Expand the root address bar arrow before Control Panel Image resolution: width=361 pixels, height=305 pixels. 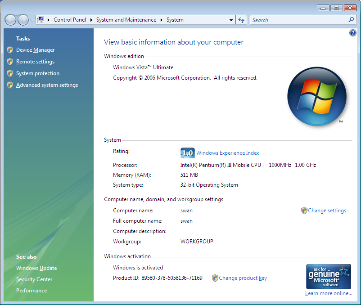tap(48, 20)
